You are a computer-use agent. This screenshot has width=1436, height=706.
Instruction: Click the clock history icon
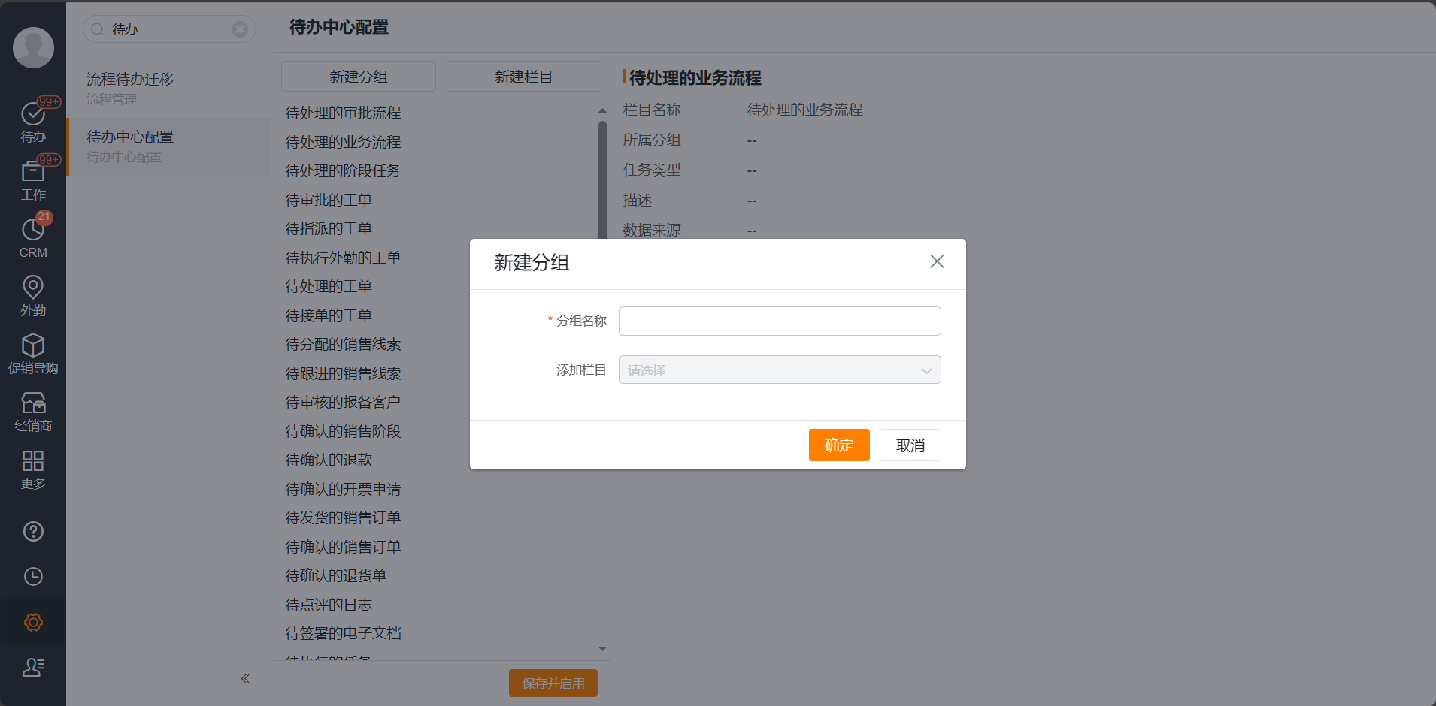(x=33, y=576)
